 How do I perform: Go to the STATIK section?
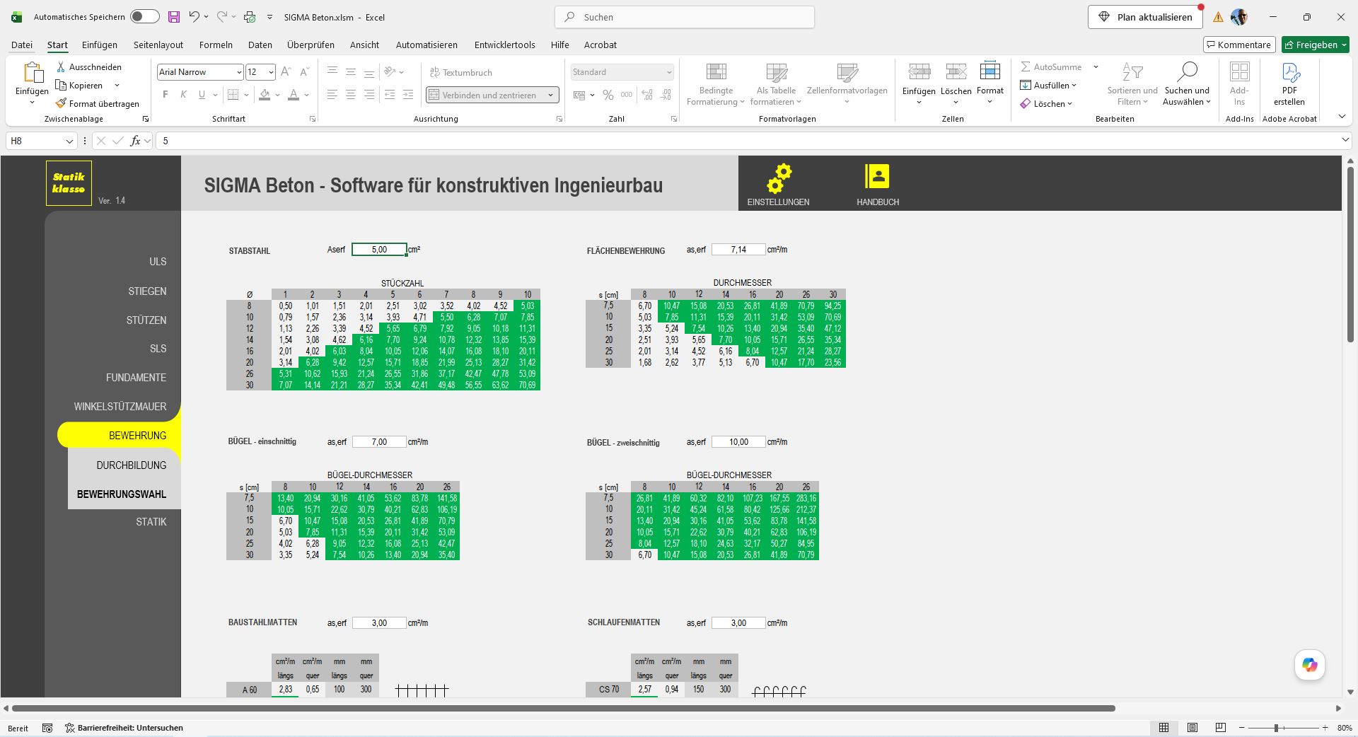pos(151,522)
